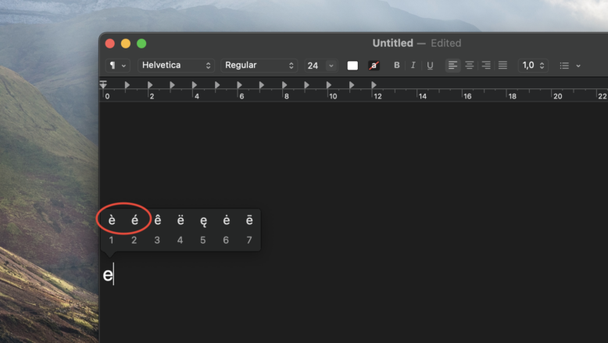The height and width of the screenshot is (343, 608).
Task: Center align the text
Action: 469,66
